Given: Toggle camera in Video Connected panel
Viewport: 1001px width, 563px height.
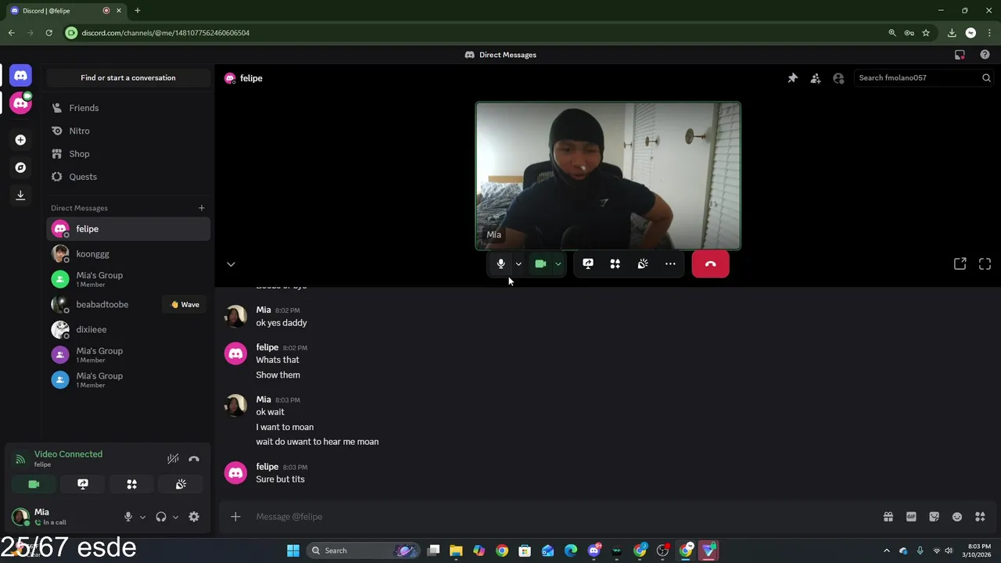Looking at the screenshot, I should click(x=34, y=484).
